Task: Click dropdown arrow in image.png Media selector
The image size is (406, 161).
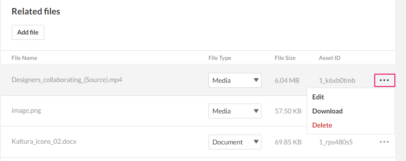Action: (x=256, y=111)
